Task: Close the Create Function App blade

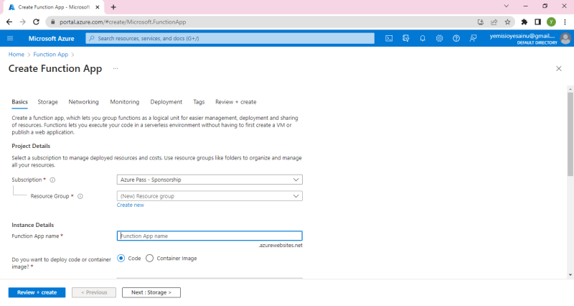Action: pos(559,68)
